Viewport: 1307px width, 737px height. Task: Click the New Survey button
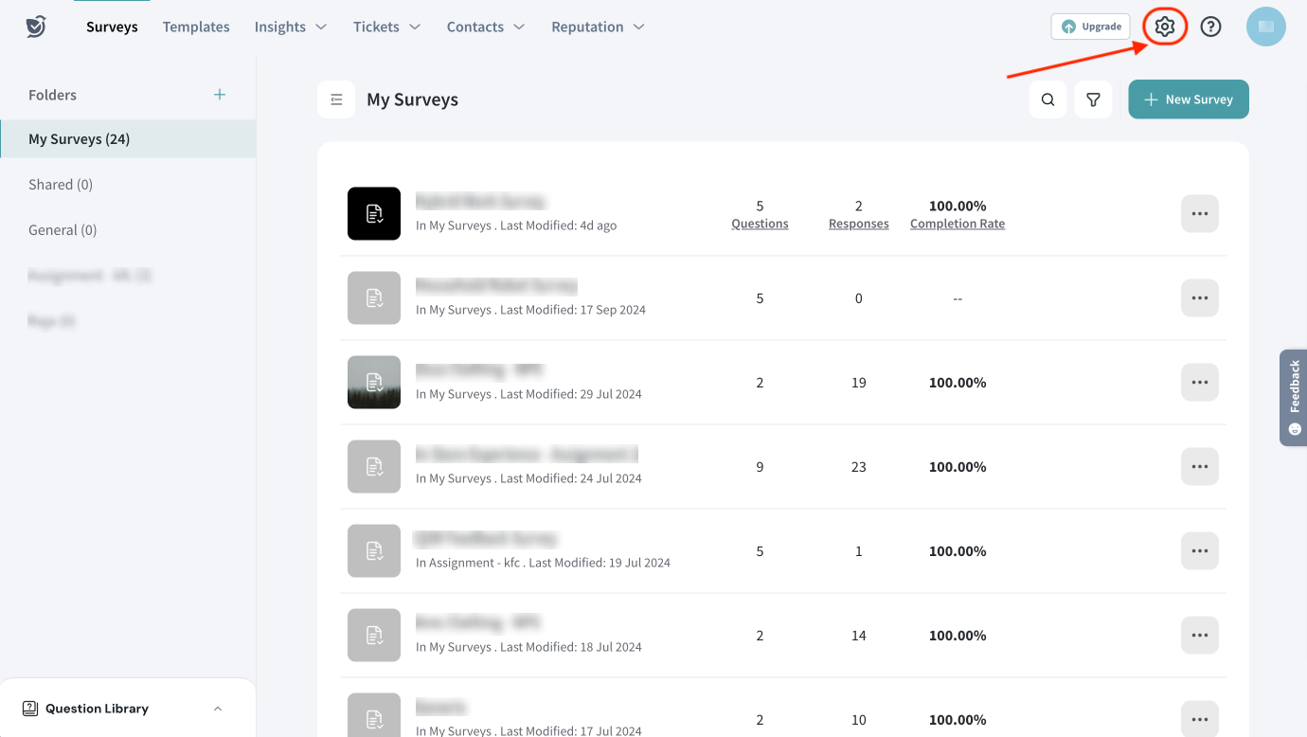1188,99
